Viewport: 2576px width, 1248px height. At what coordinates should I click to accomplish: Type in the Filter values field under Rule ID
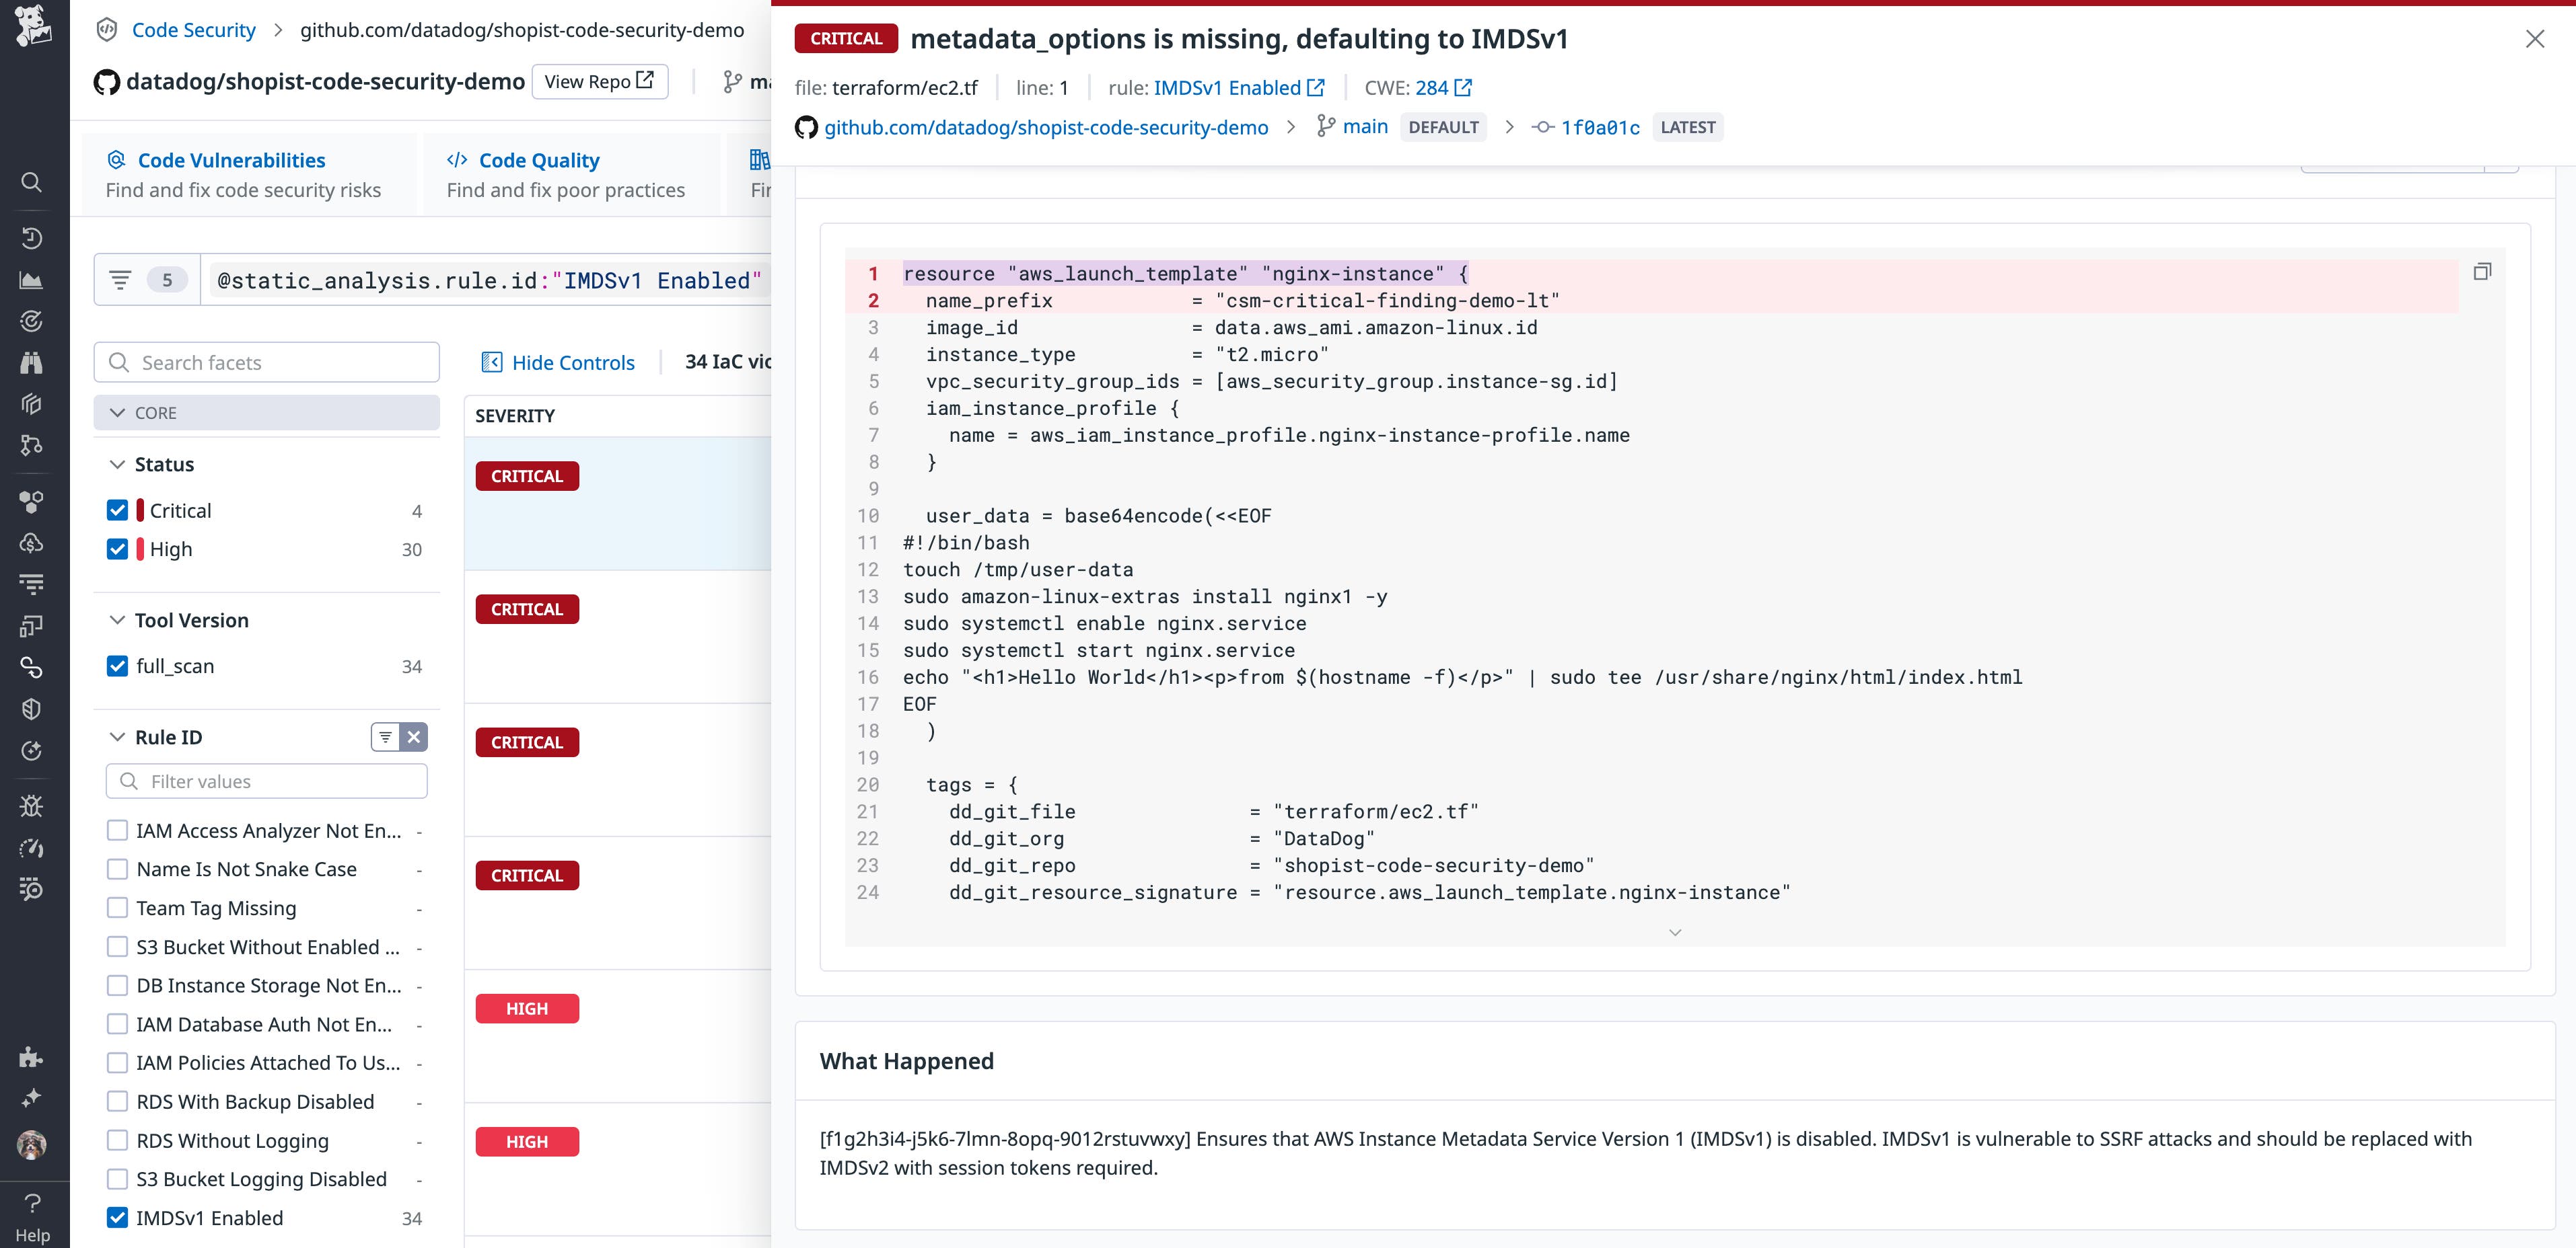(266, 781)
